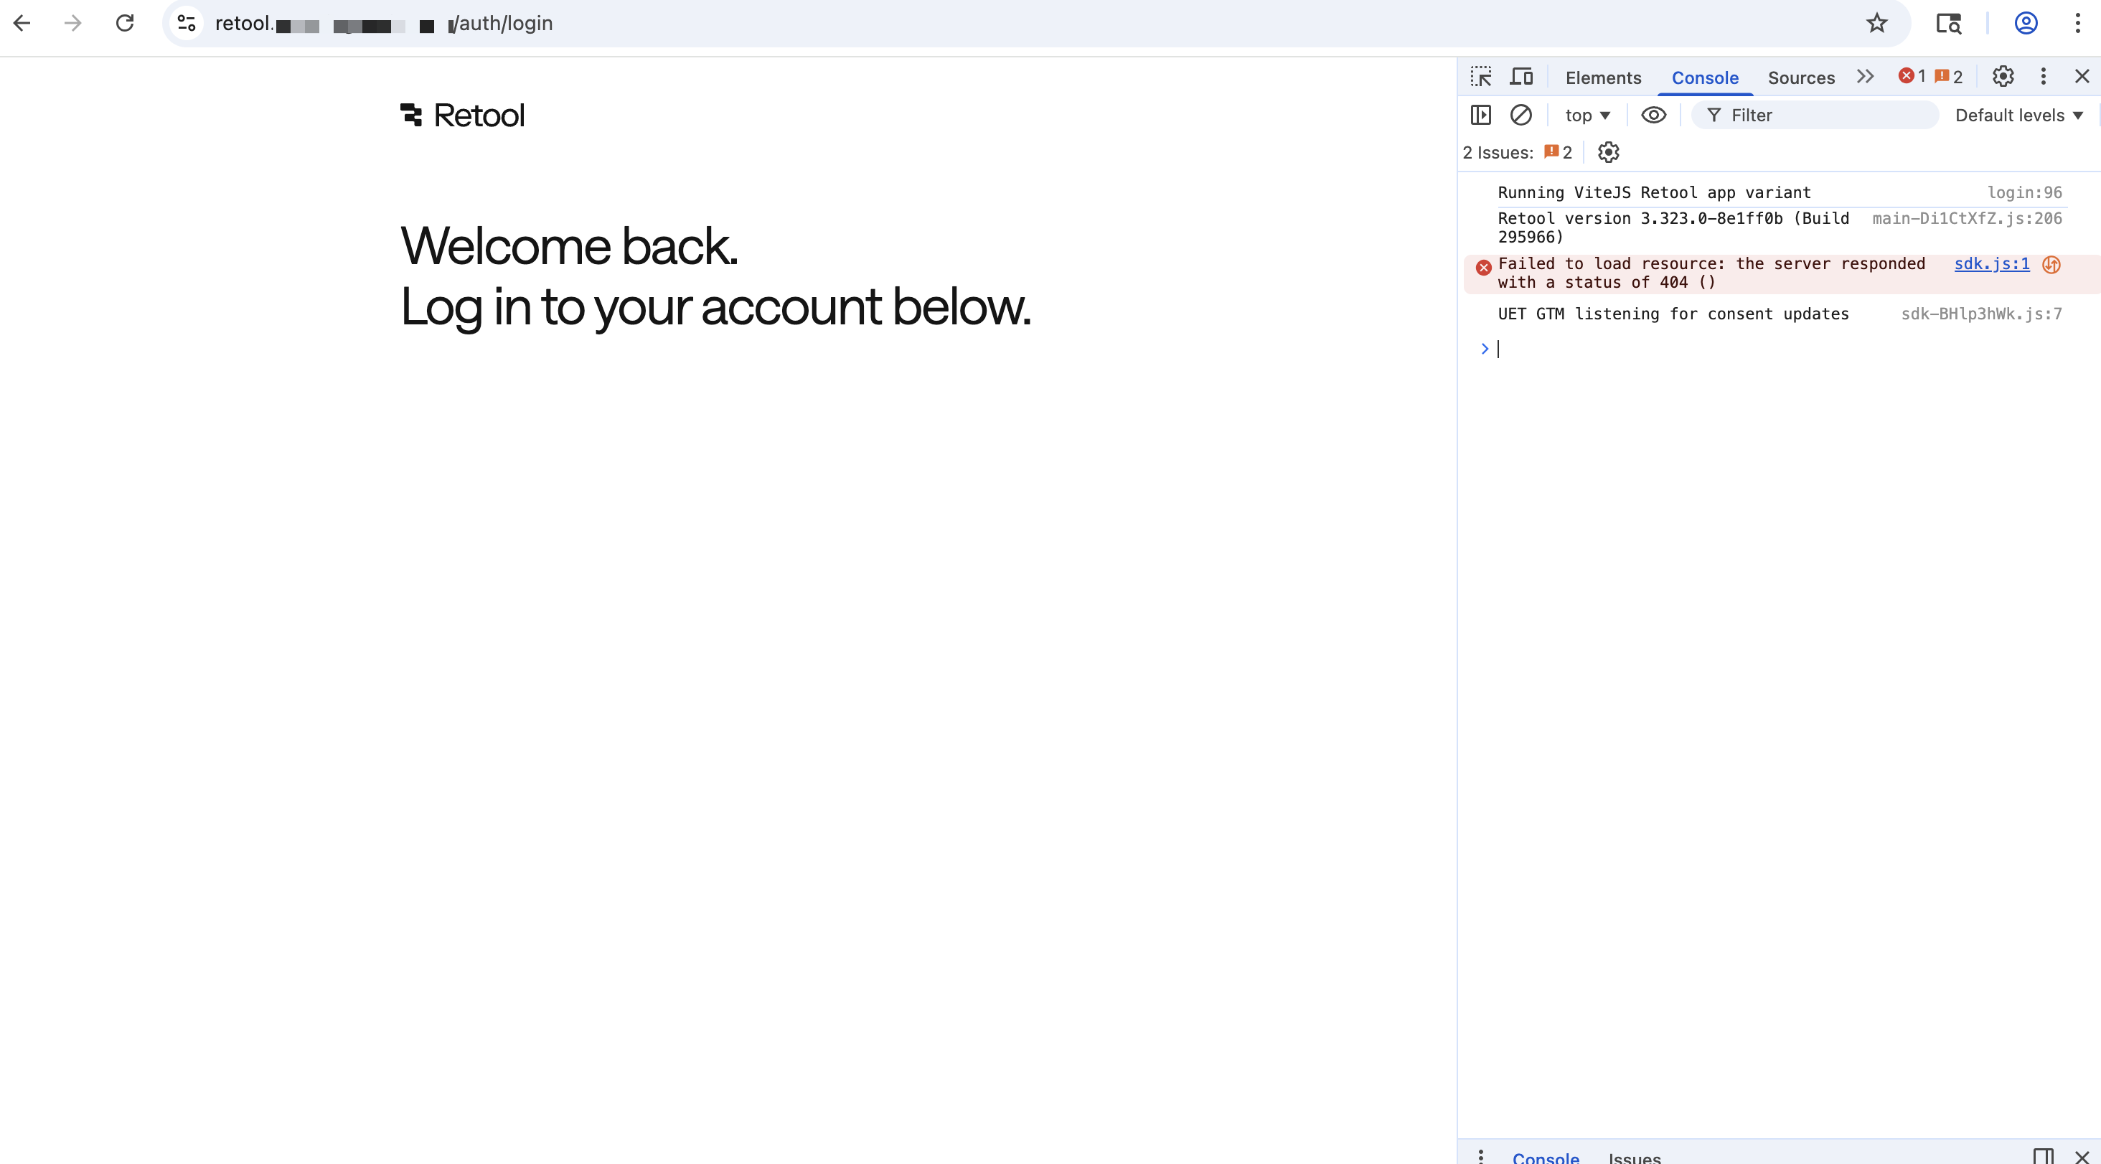Switch to the Elements tab
2101x1164 pixels.
(x=1603, y=78)
